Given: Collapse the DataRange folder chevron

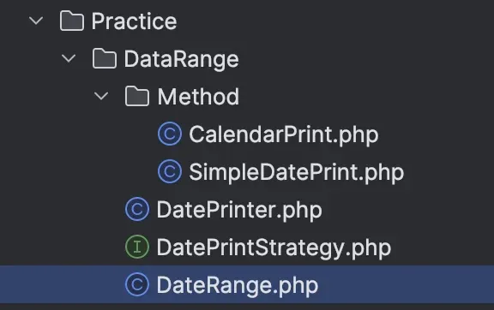Looking at the screenshot, I should (69, 58).
